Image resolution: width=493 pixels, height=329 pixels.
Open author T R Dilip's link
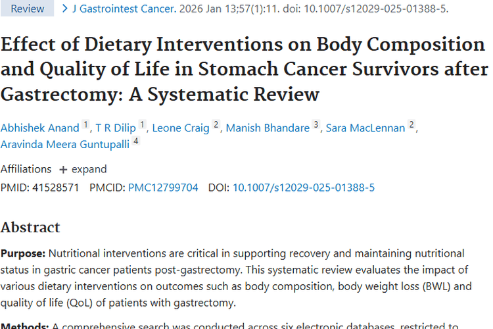[116, 128]
